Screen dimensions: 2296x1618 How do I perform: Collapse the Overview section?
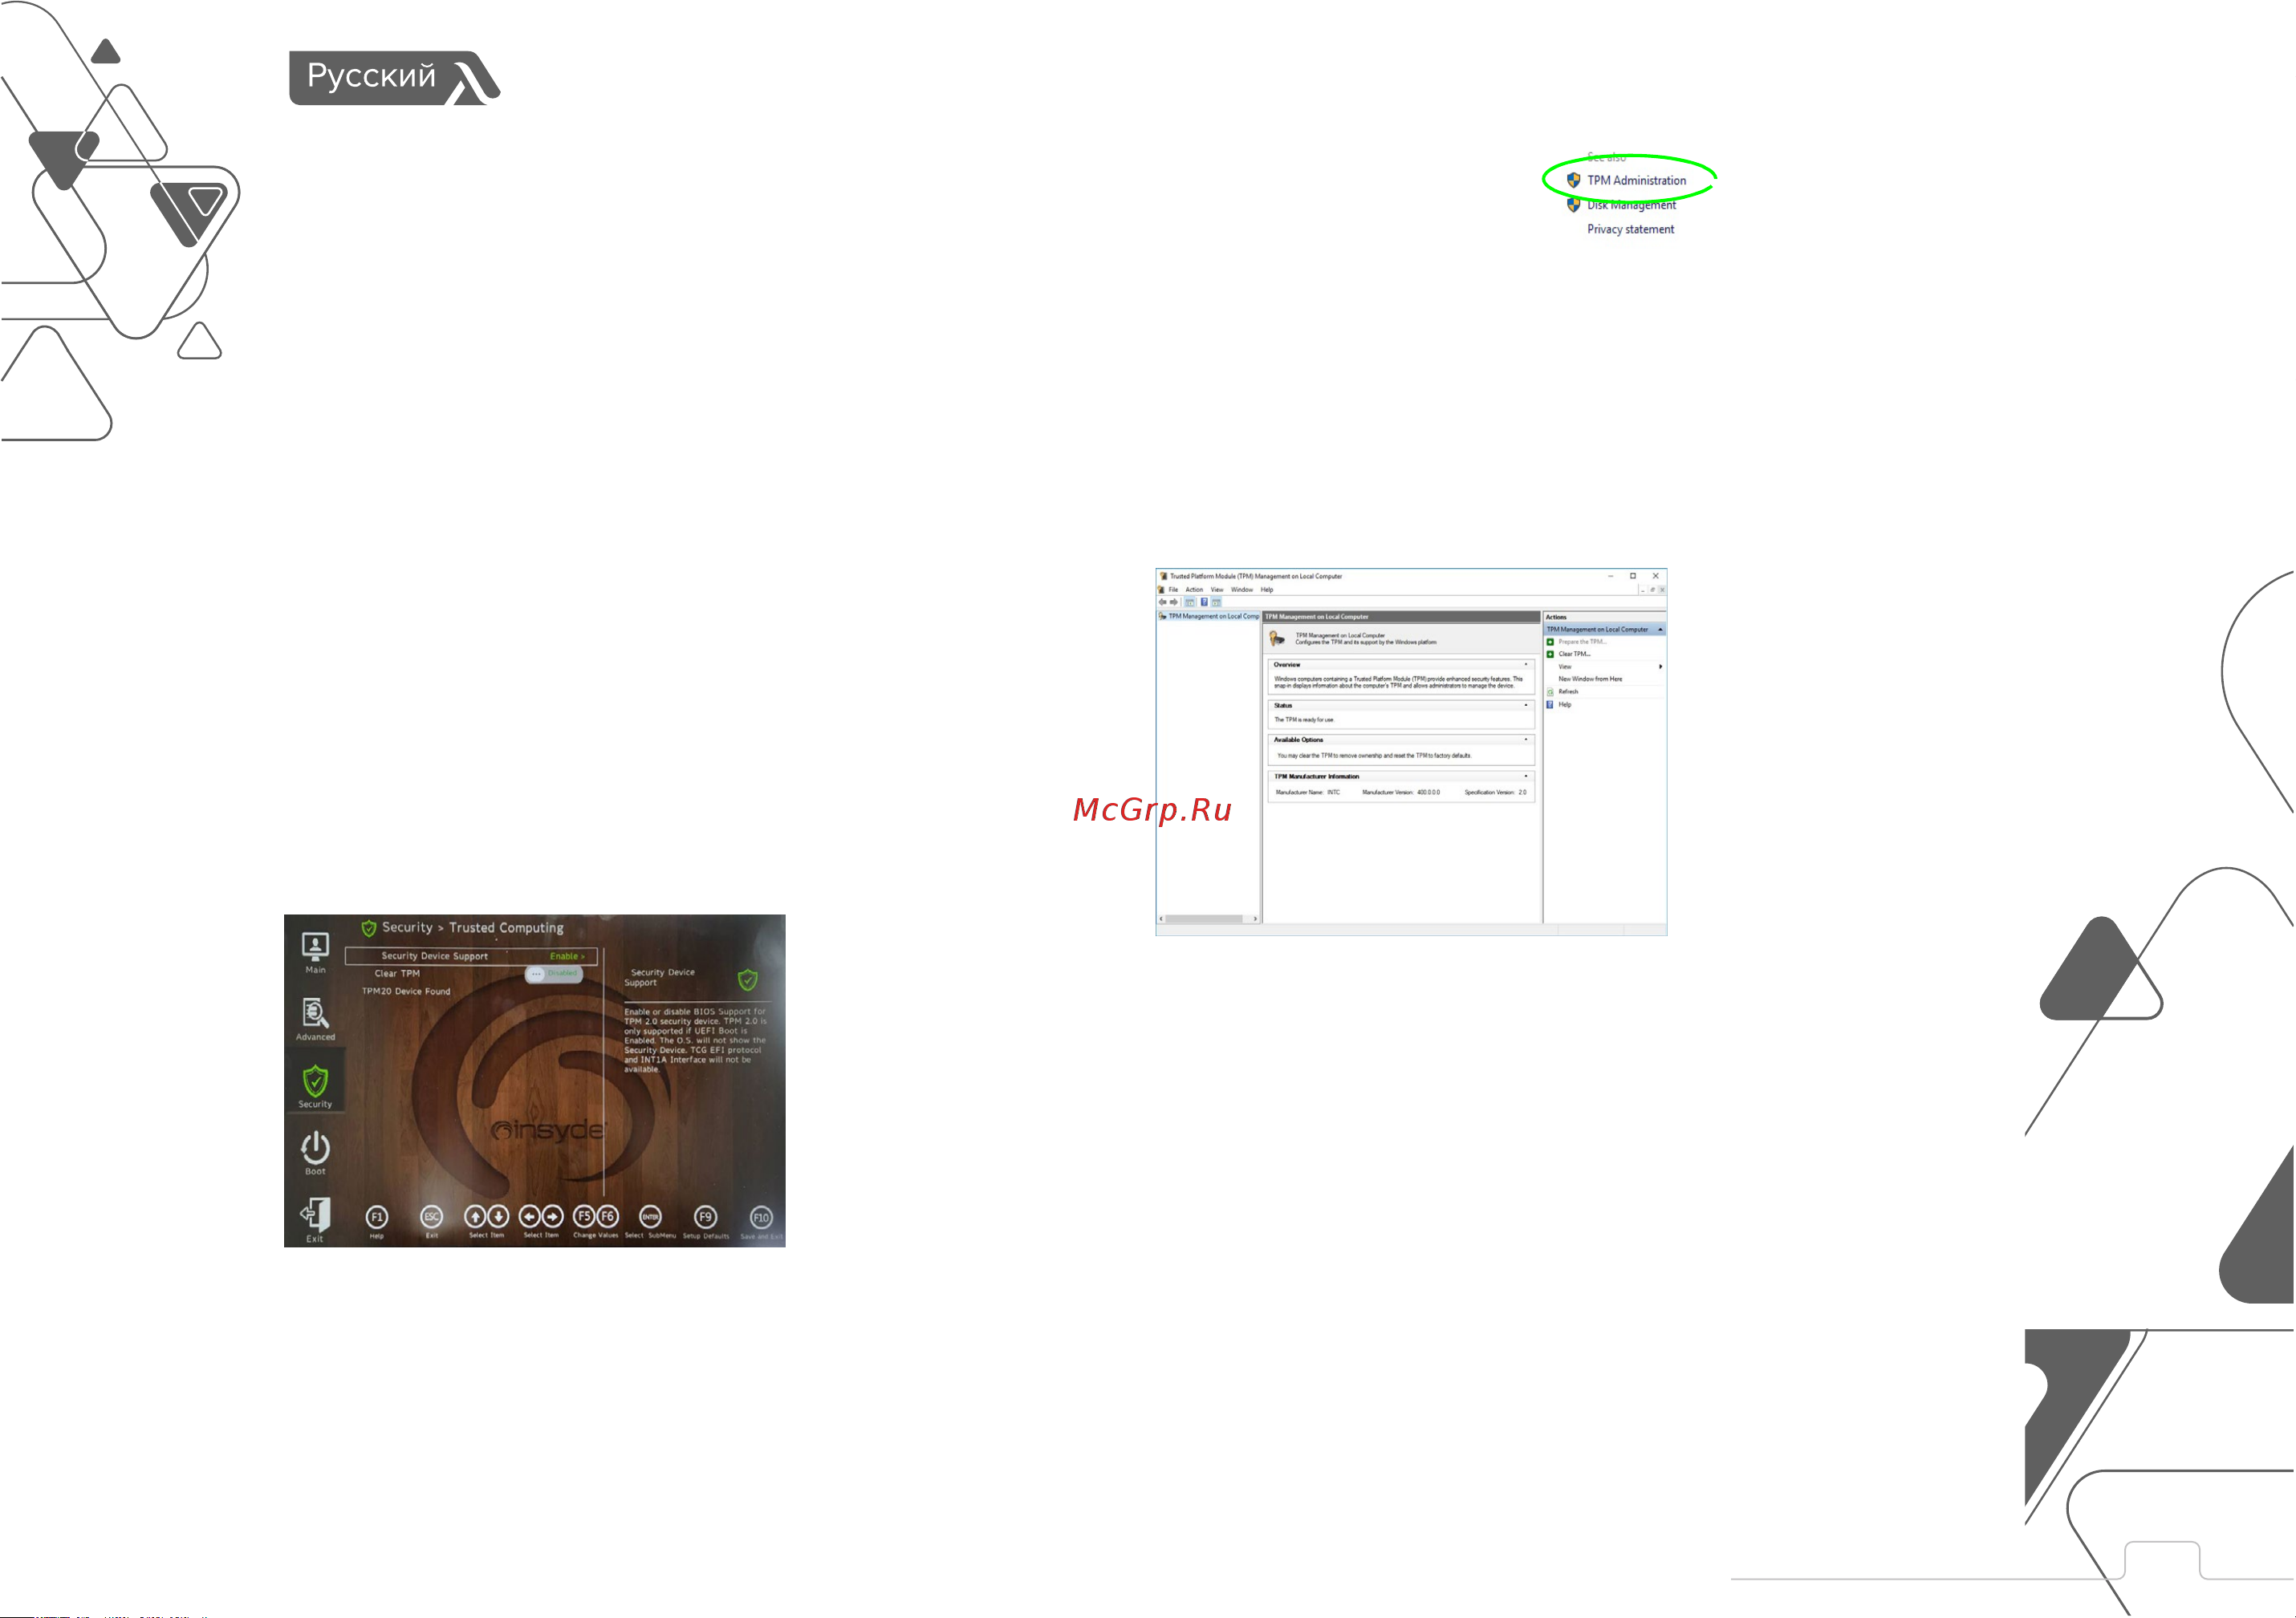[1526, 664]
